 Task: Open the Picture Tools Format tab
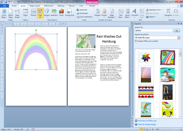92,6
